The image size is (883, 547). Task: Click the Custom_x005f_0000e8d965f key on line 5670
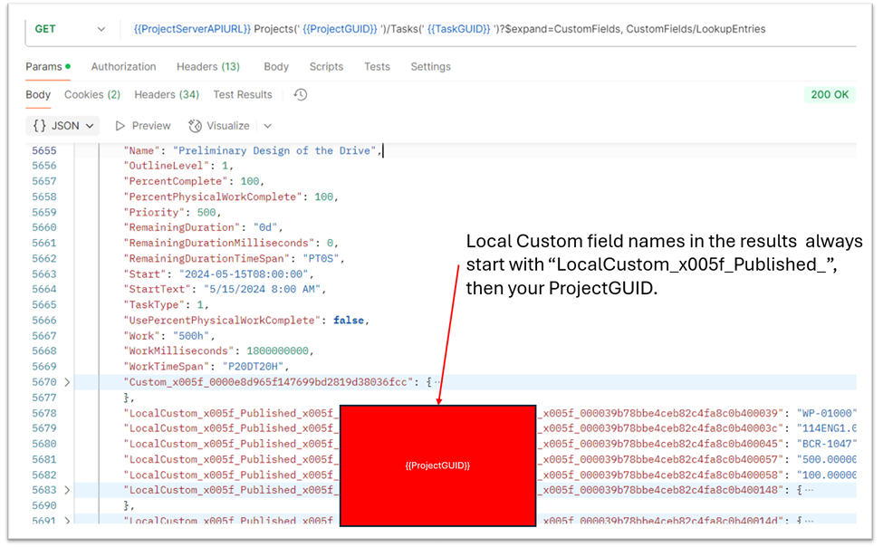[x=268, y=382]
